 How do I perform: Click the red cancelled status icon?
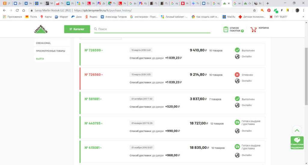pos(237,75)
